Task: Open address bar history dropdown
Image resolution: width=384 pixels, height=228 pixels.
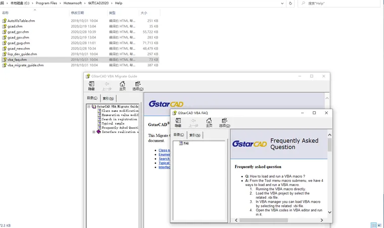Action: (282, 4)
